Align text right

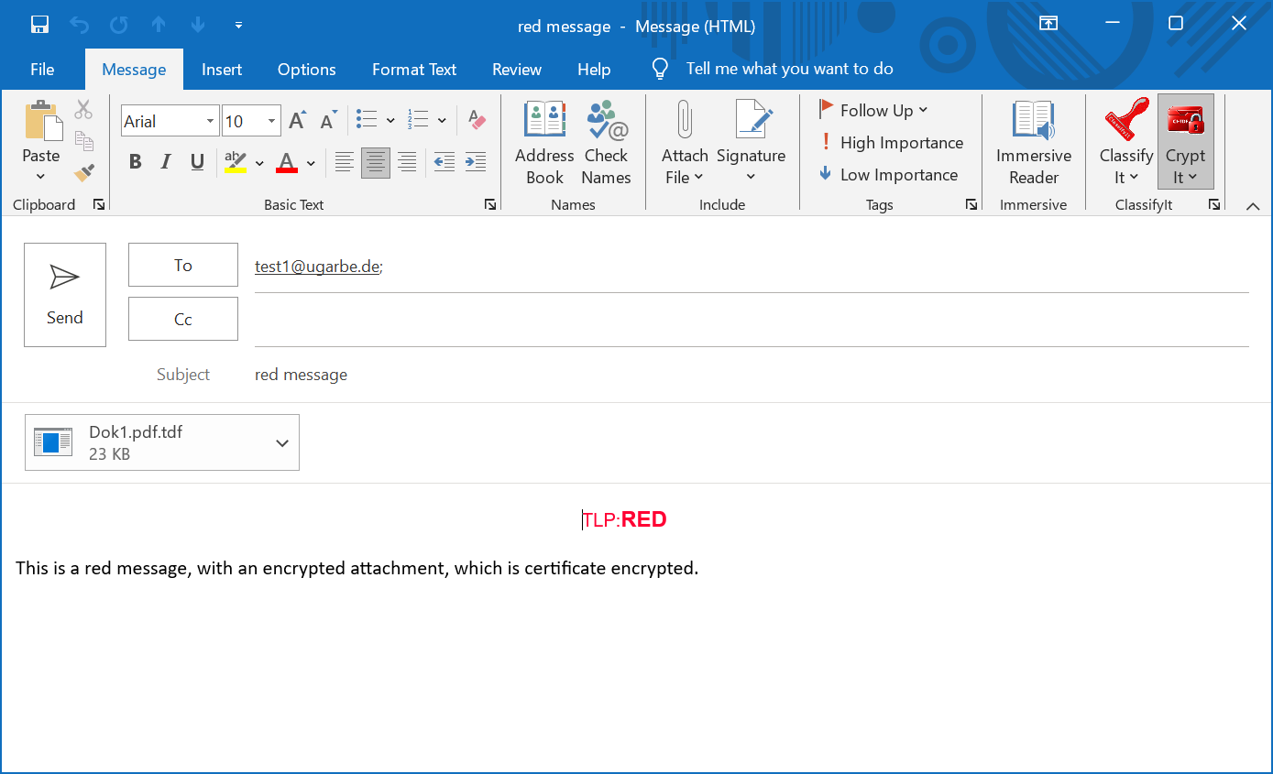point(407,162)
